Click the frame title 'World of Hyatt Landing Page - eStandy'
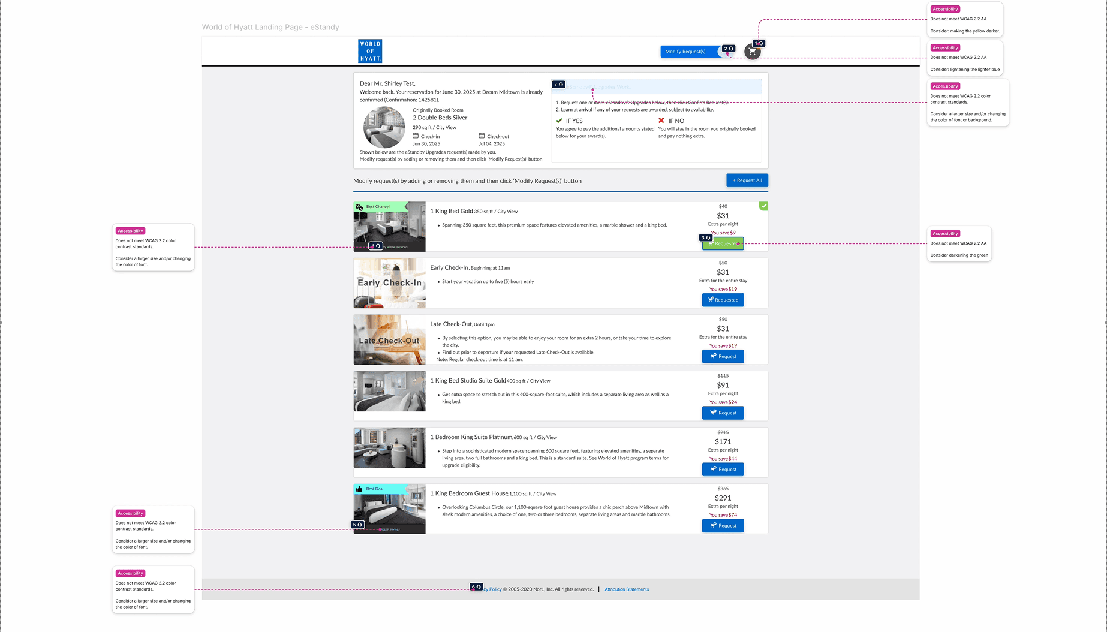Screen dimensions: 1107x632 point(270,27)
